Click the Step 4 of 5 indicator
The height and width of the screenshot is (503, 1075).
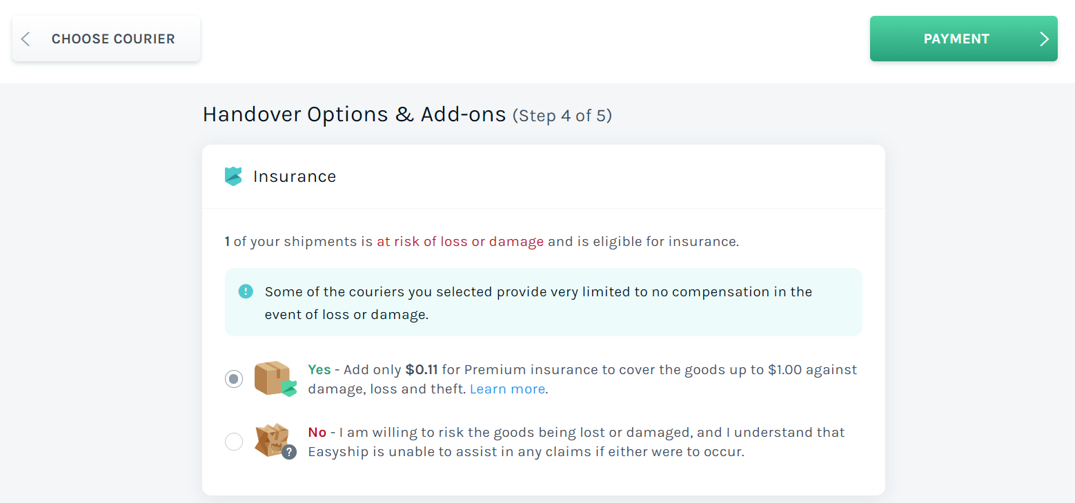(562, 116)
